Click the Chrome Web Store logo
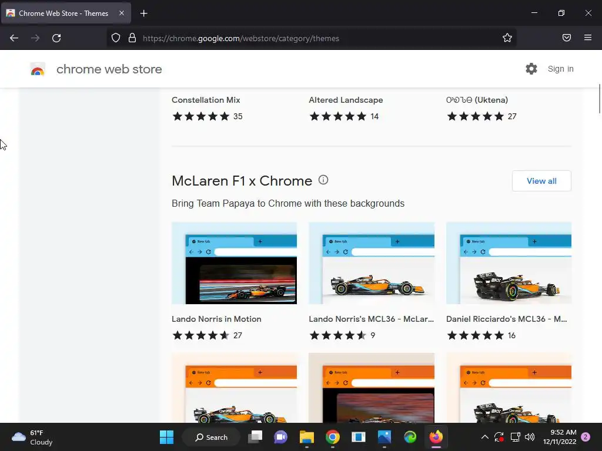The width and height of the screenshot is (602, 451). pos(38,69)
